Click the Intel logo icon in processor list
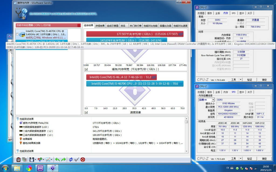276x172 pixels. pyautogui.click(x=22, y=34)
